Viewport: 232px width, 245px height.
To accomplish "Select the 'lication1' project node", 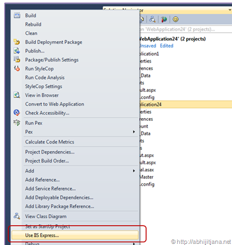I will (x=149, y=54).
